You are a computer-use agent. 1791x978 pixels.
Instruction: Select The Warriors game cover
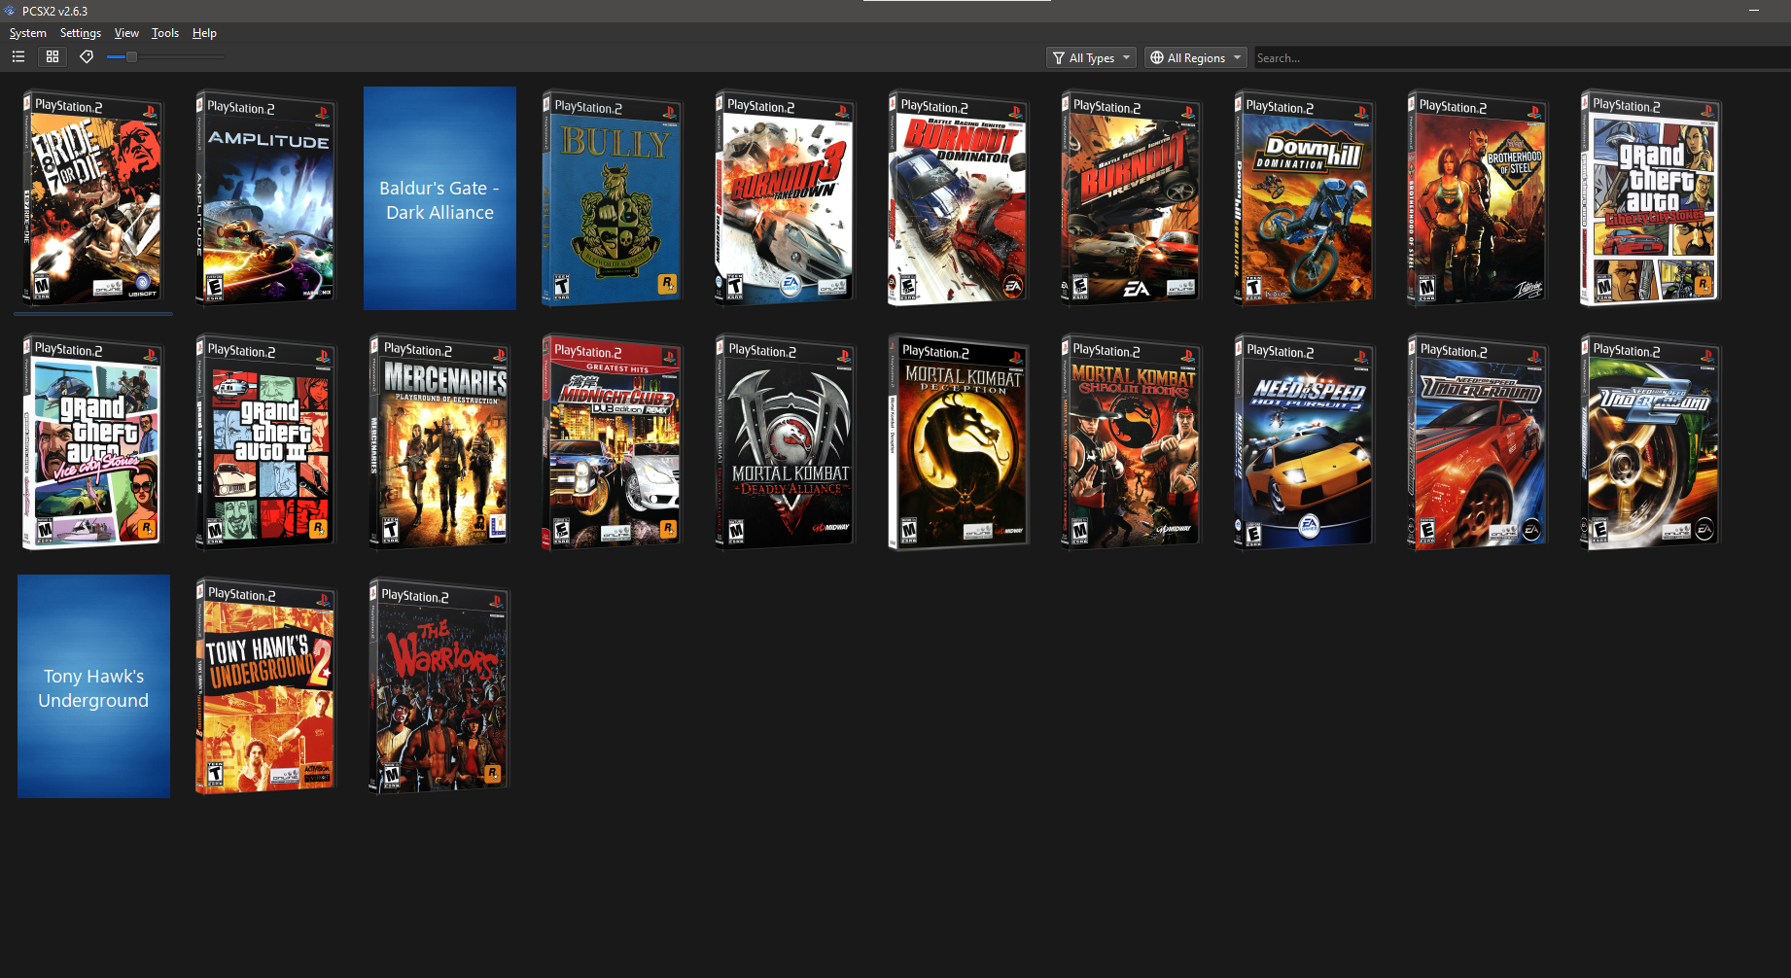(439, 686)
